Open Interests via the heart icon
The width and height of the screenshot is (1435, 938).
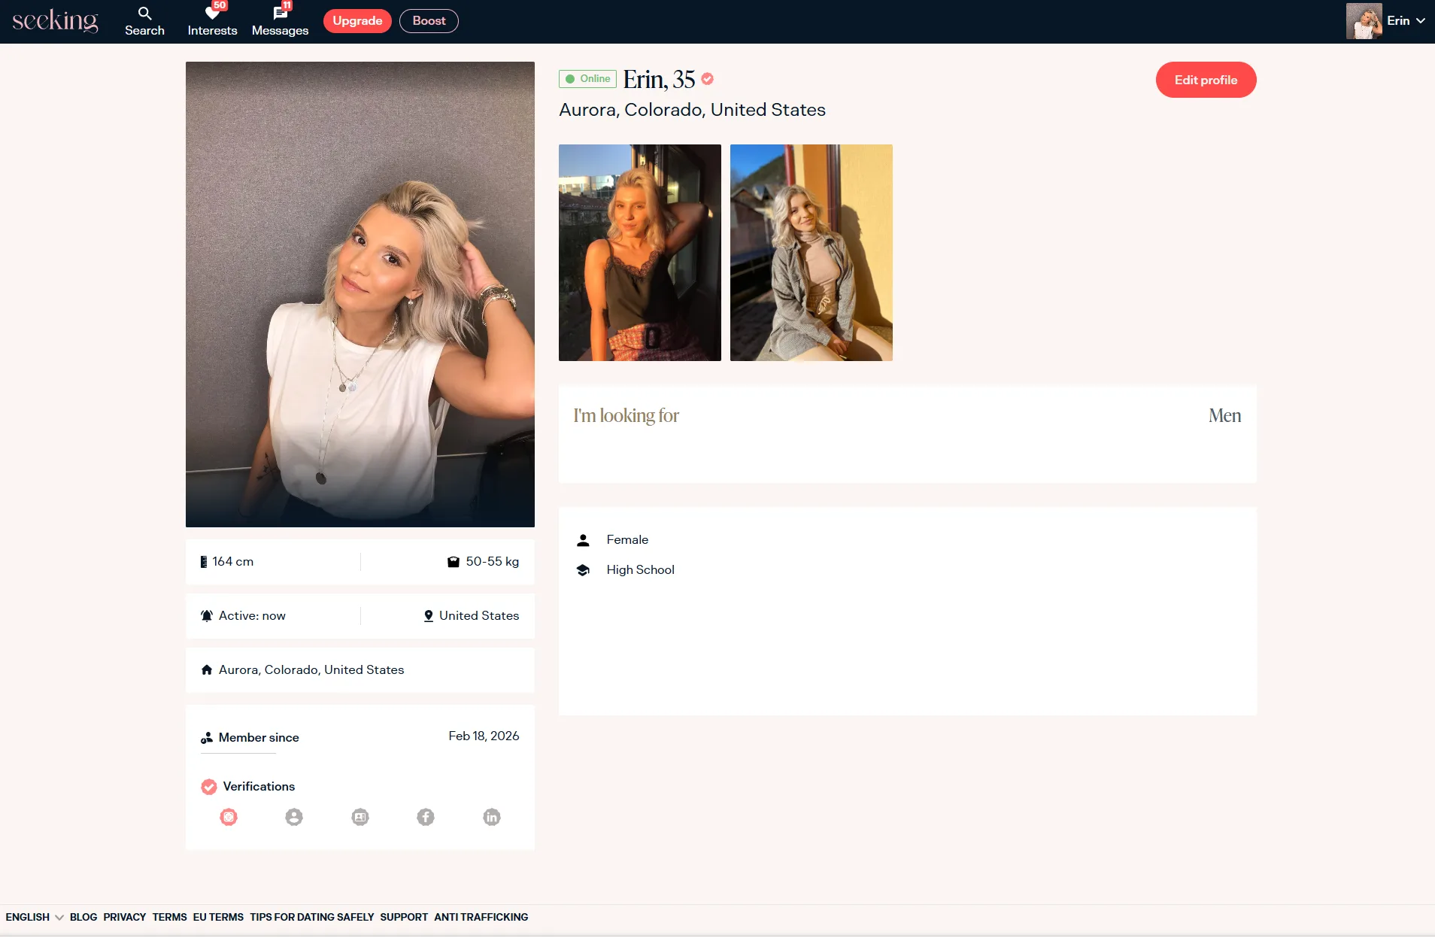point(212,14)
